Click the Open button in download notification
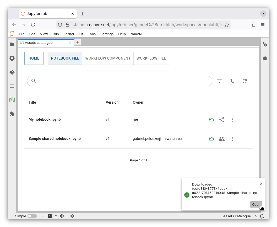Screen dimensions: 277x227 point(256,205)
